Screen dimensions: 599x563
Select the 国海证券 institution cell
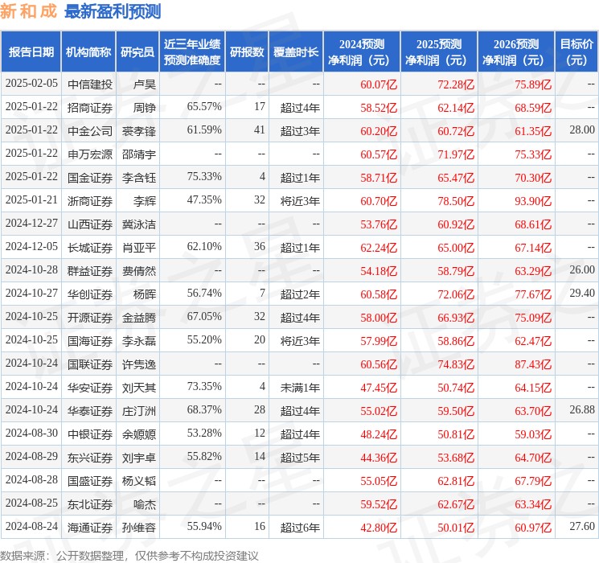pyautogui.click(x=90, y=341)
